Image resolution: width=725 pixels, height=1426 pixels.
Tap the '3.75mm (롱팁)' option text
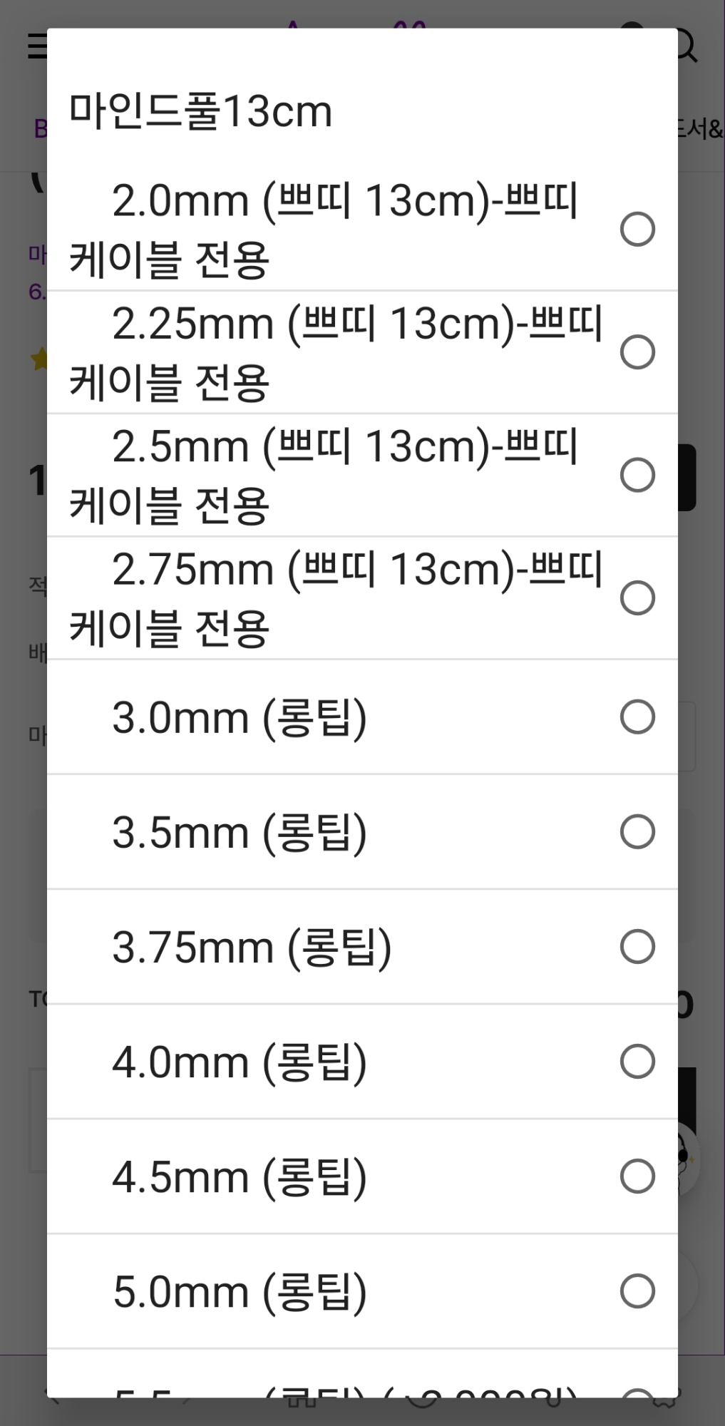coord(252,947)
